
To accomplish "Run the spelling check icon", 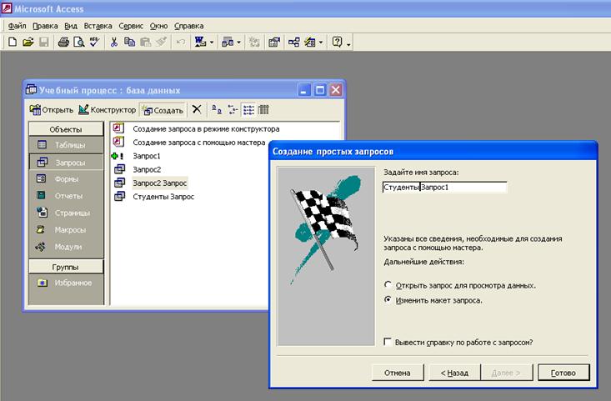I will point(95,42).
